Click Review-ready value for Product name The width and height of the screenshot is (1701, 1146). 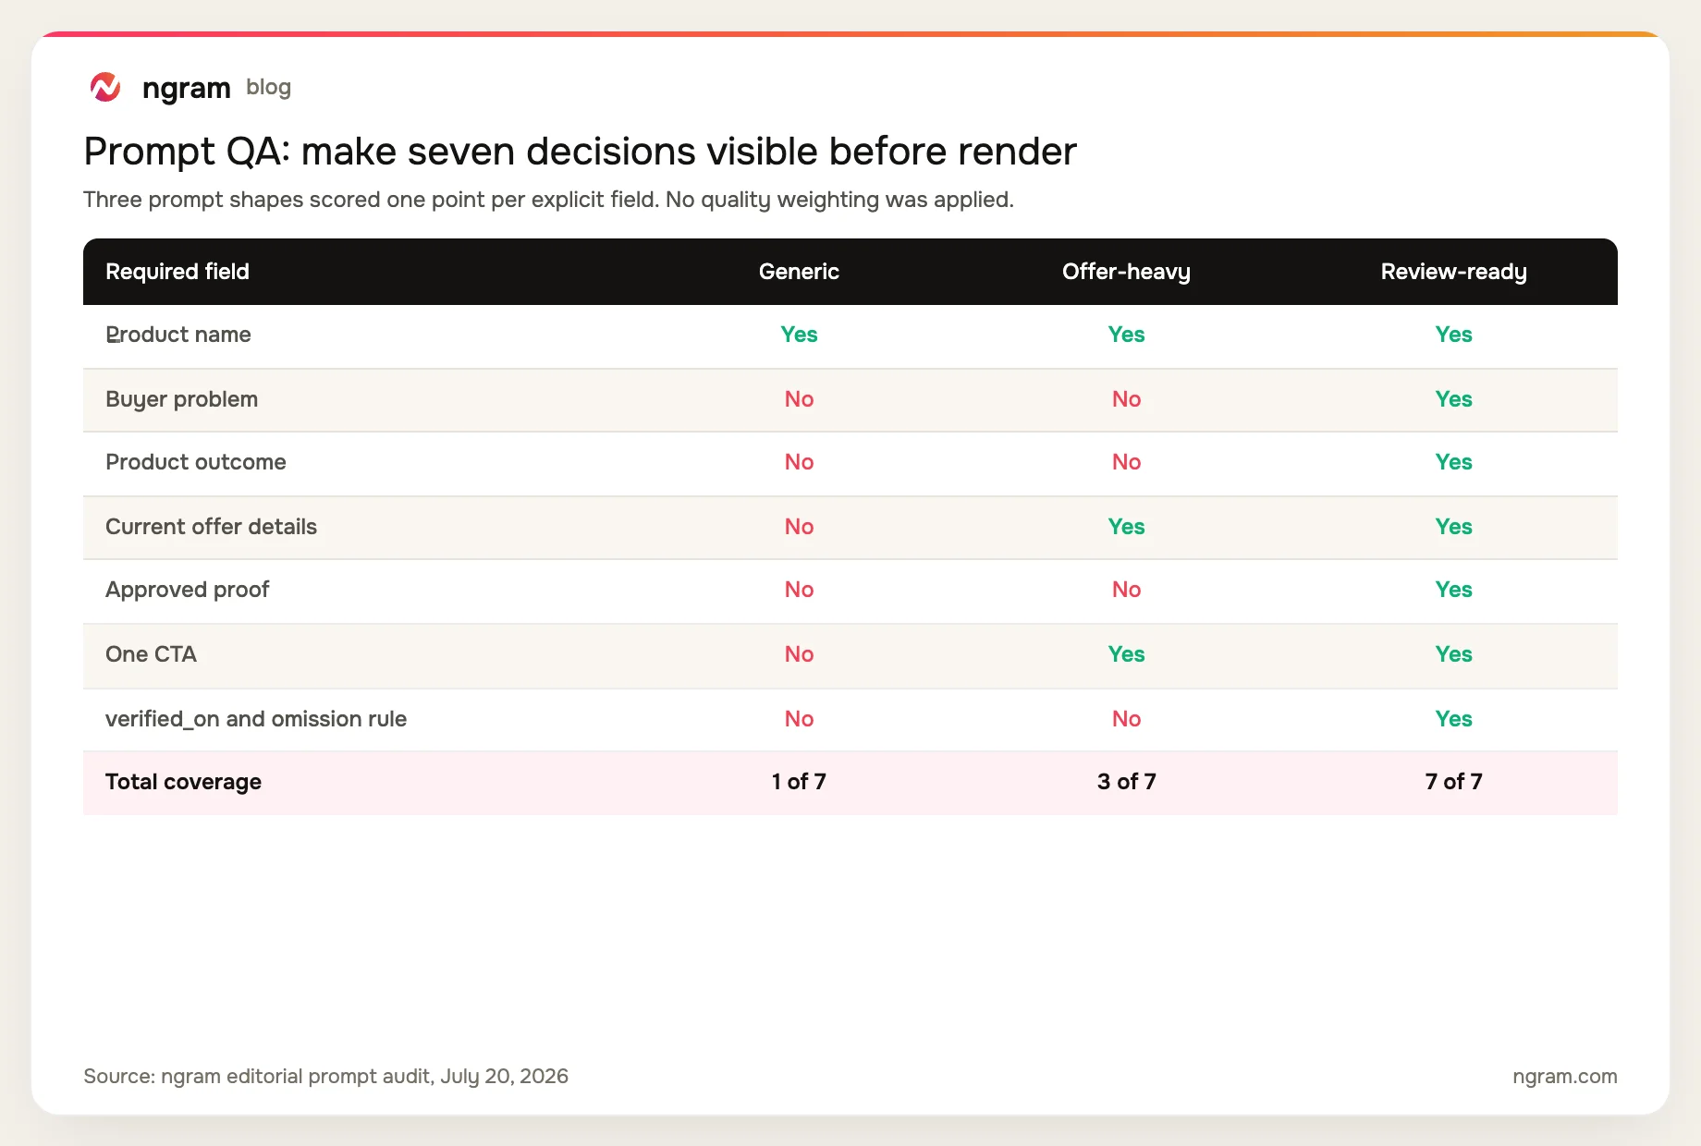tap(1453, 335)
